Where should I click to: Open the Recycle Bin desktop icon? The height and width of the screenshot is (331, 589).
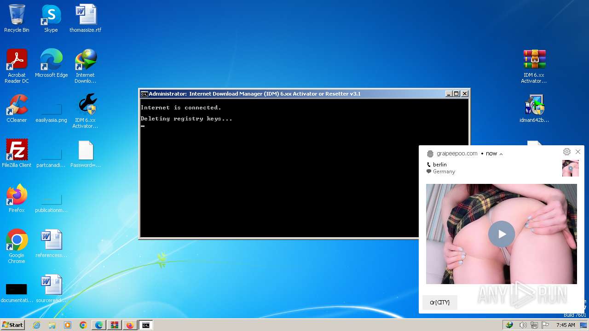coord(17,18)
